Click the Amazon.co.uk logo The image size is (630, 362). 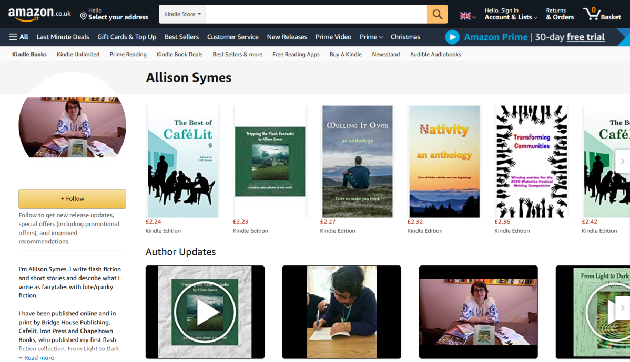tap(39, 14)
